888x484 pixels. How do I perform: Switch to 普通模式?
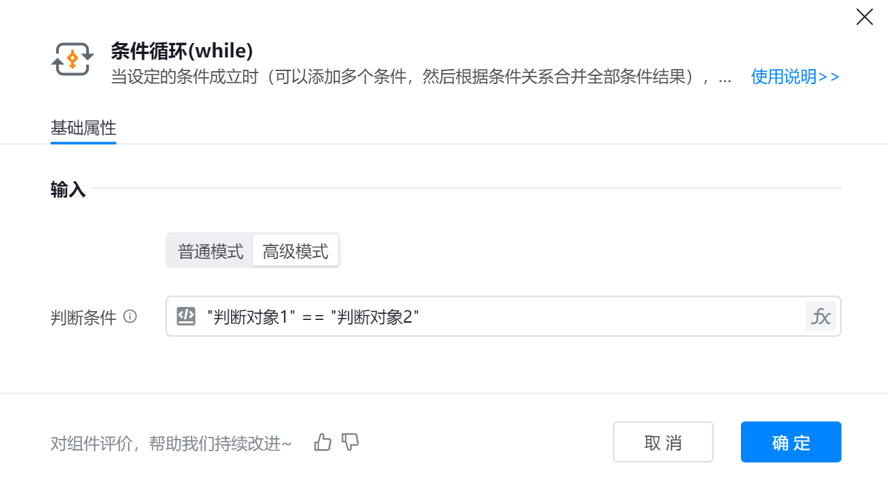tap(211, 252)
